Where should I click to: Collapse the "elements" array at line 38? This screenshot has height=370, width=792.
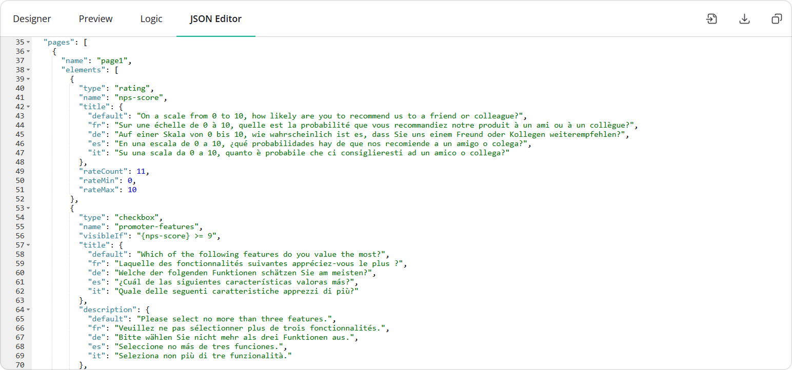[28, 69]
